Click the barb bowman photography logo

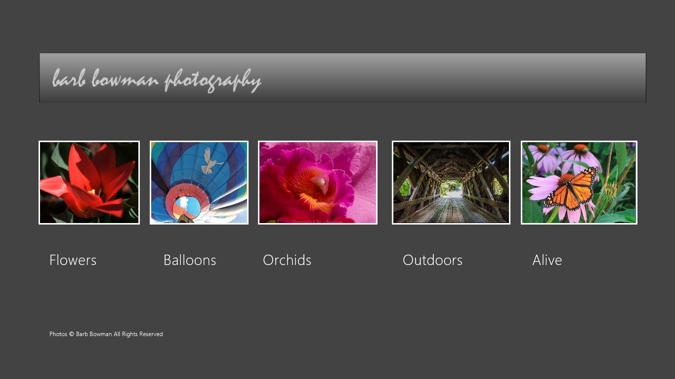click(x=157, y=79)
